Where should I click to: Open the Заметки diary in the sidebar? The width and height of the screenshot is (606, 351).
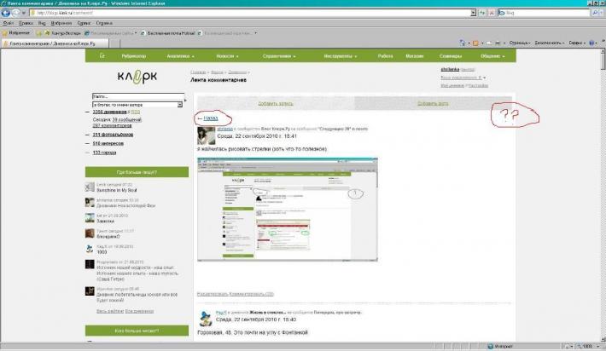[105, 222]
